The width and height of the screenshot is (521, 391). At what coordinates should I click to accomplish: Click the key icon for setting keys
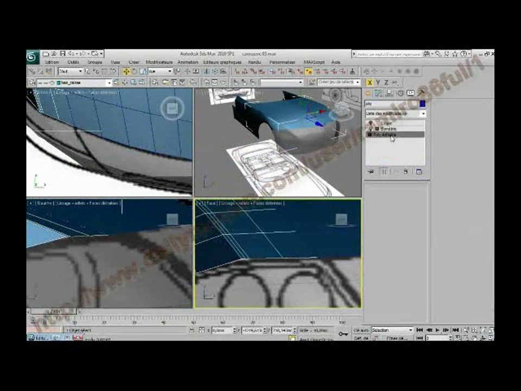pyautogui.click(x=343, y=333)
